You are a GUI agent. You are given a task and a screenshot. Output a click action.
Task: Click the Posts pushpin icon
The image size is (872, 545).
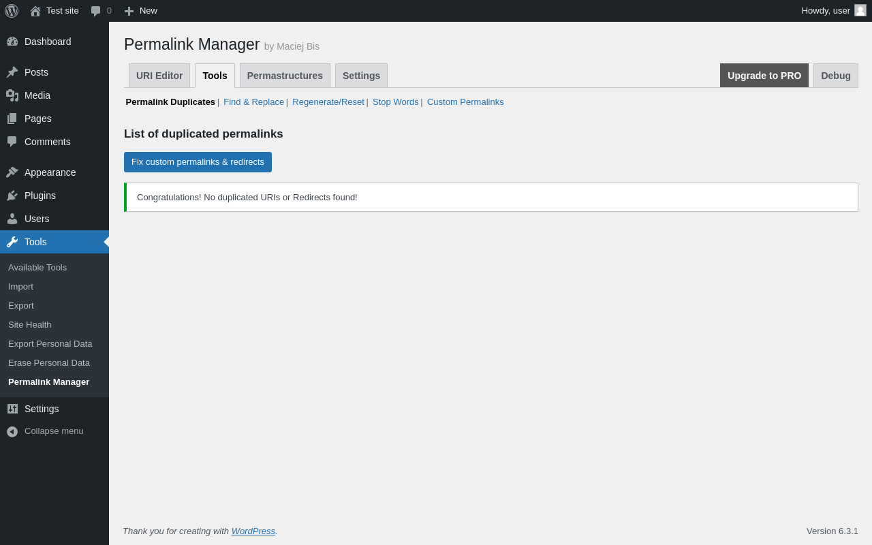[12, 72]
